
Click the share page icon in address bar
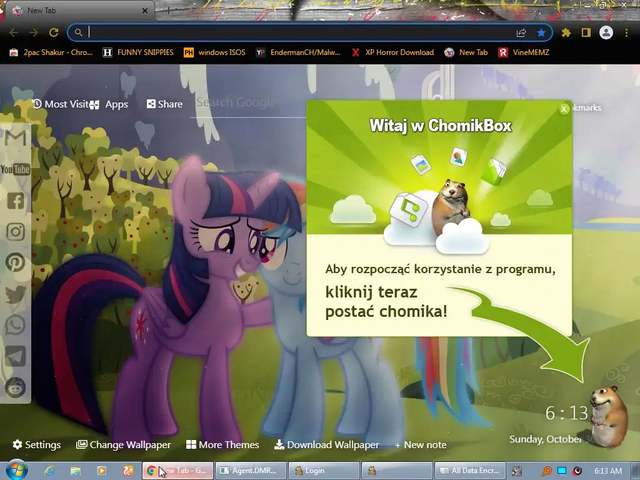click(x=521, y=33)
